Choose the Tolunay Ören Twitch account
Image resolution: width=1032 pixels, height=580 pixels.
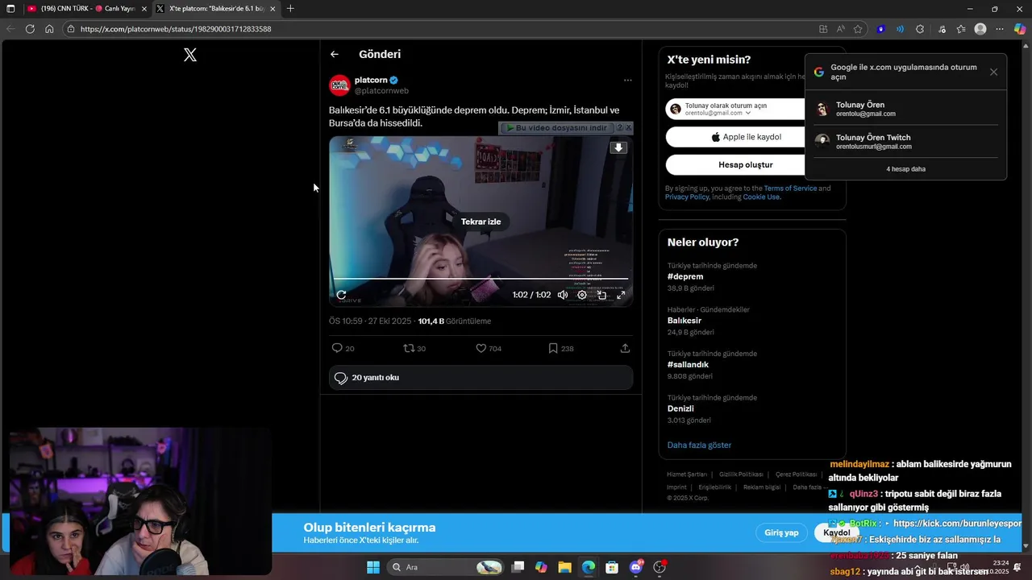click(x=905, y=142)
